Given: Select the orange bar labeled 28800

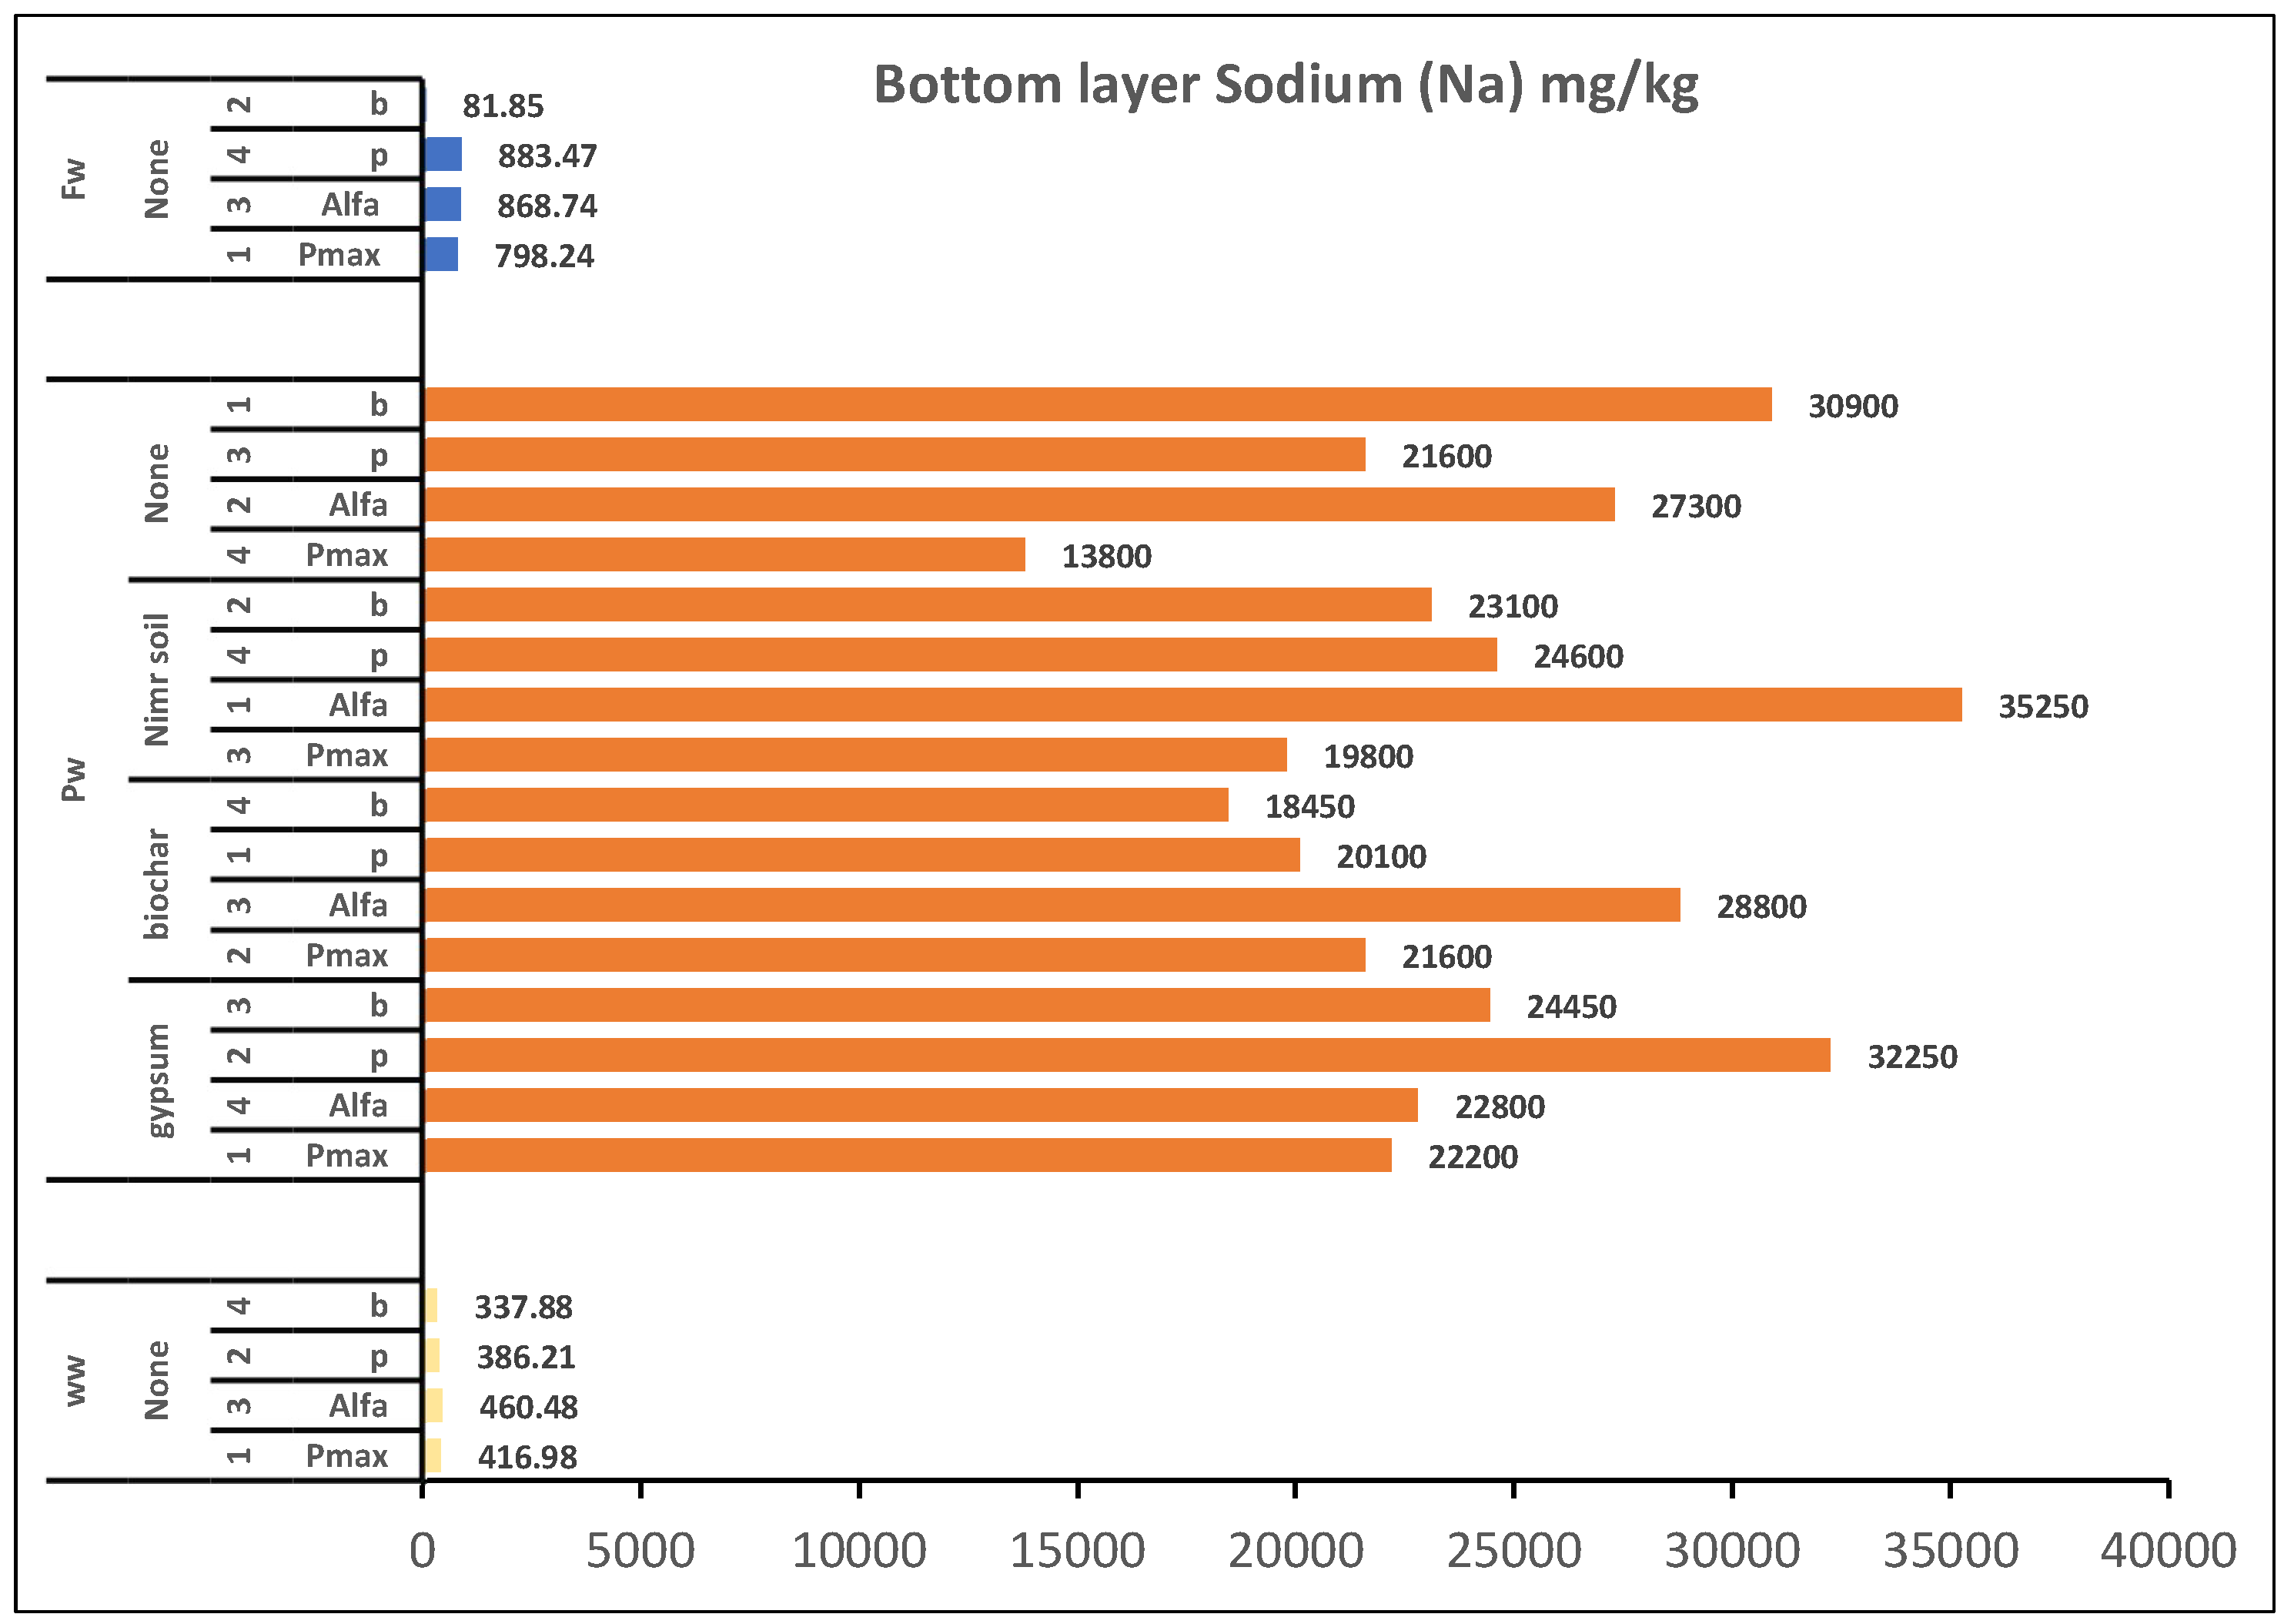Looking at the screenshot, I should tap(1052, 905).
